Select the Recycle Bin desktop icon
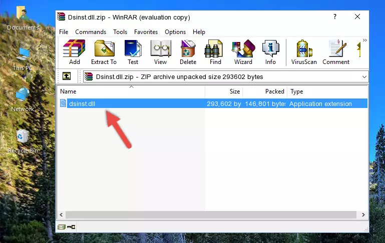Image resolution: width=385 pixels, height=243 pixels. pos(23,141)
